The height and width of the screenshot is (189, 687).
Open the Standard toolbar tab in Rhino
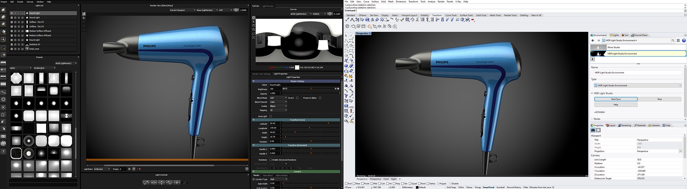351,15
